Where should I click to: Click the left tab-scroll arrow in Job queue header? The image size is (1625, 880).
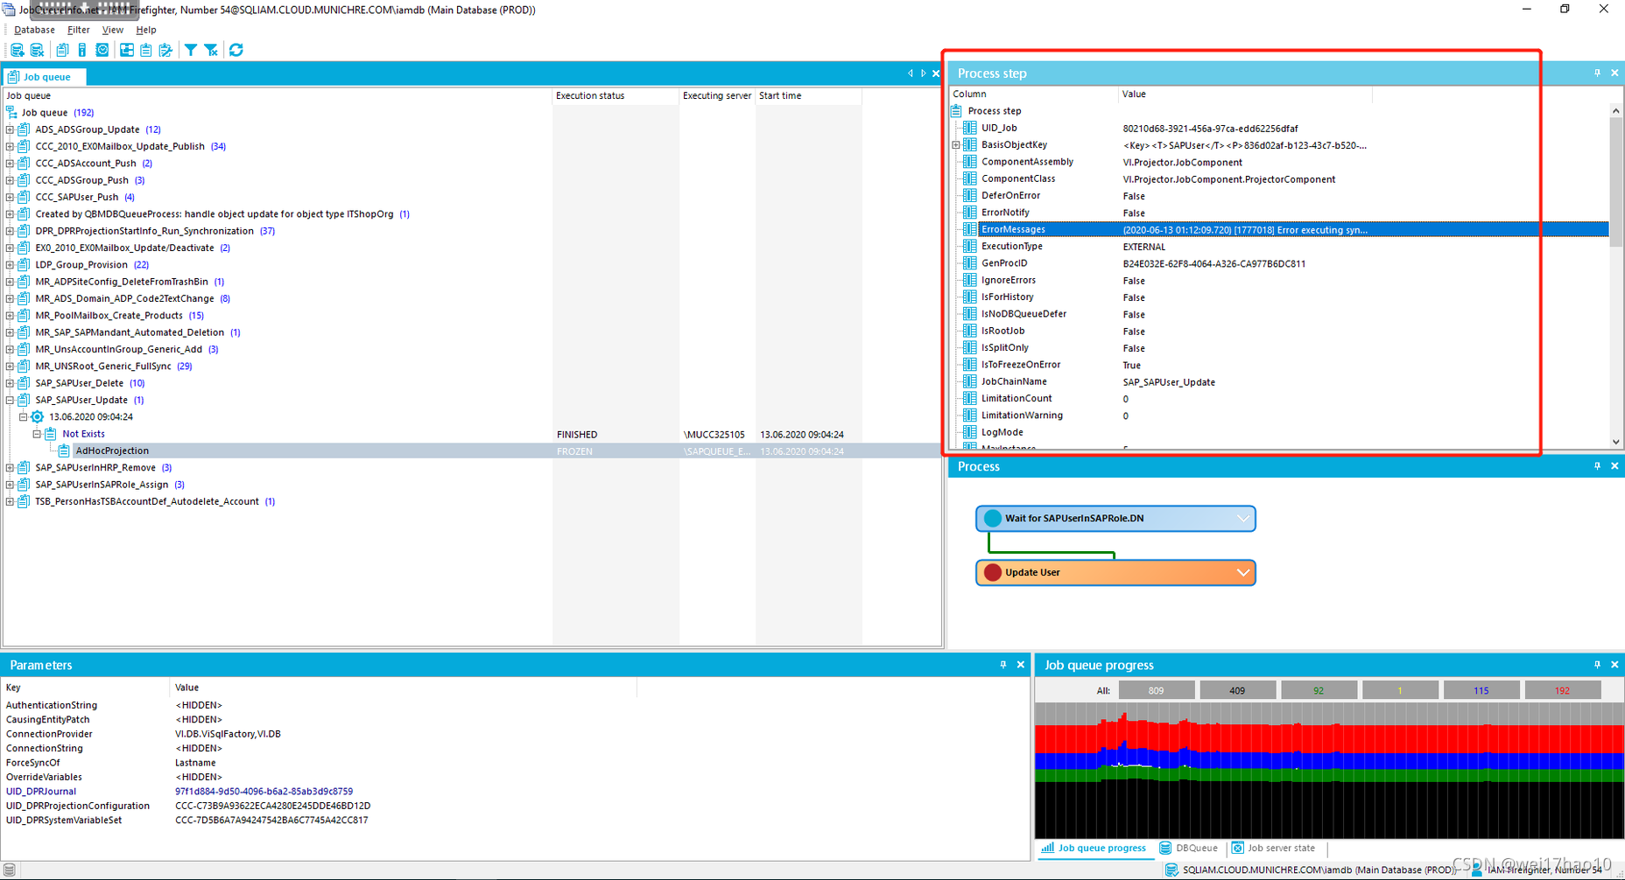911,73
